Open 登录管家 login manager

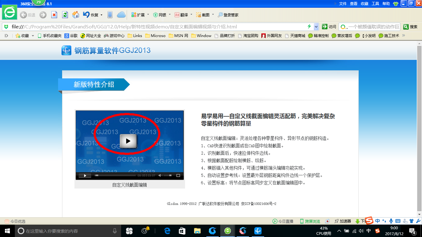228,15
